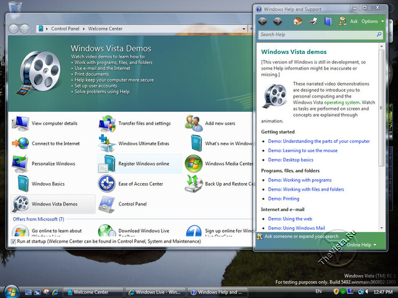398x298 pixels.
Task: Click Ask someone or expand your search
Action: (x=301, y=236)
